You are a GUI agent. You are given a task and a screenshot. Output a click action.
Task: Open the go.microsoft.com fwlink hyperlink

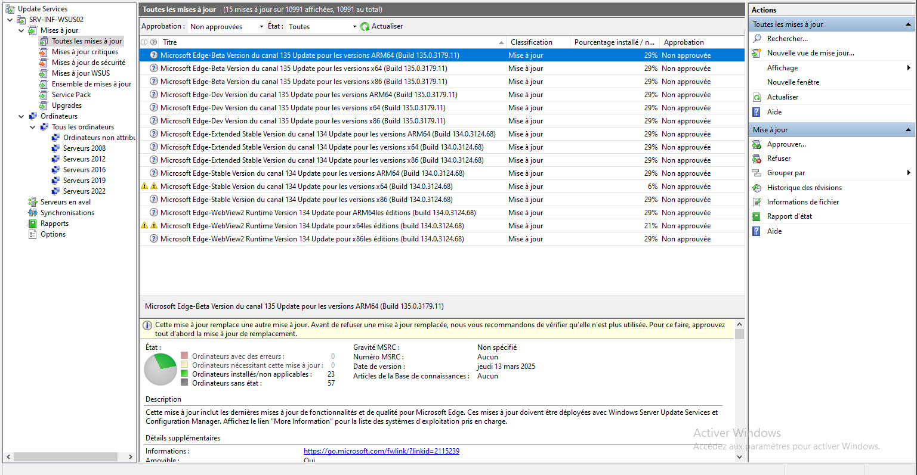381,451
